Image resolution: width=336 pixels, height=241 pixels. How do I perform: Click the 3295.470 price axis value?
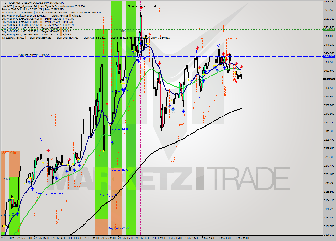point(329,140)
